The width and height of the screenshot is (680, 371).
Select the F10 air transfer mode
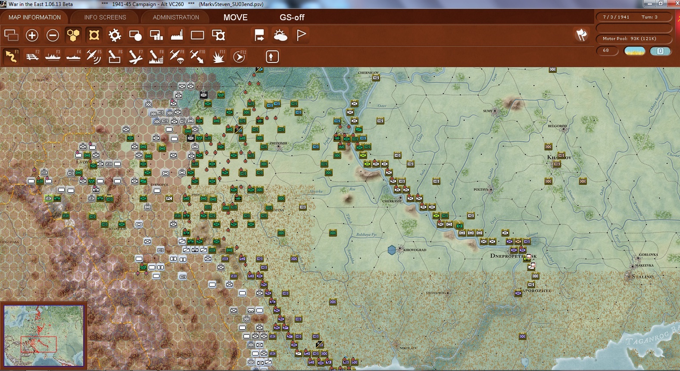click(x=197, y=56)
